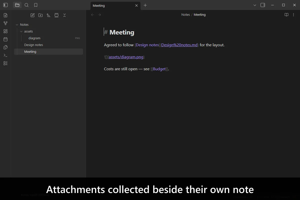Toggle the right sidebar
Screen dimensions: 300x200
(263, 5)
